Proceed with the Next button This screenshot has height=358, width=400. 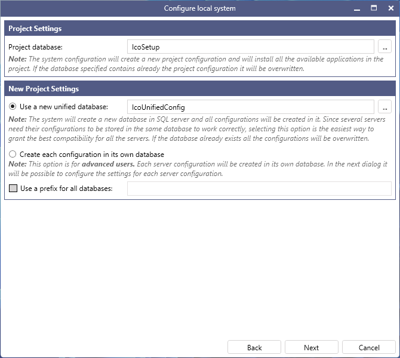point(311,347)
